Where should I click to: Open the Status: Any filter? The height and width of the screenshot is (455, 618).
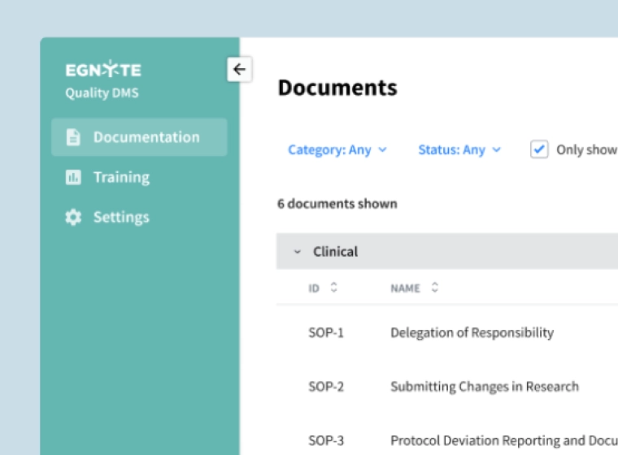pyautogui.click(x=459, y=149)
